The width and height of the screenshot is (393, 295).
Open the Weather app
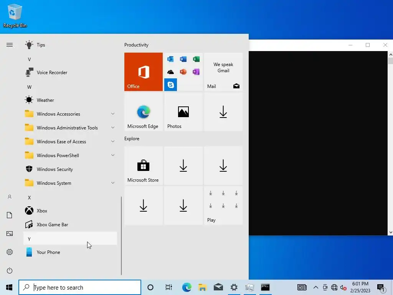coord(70,100)
